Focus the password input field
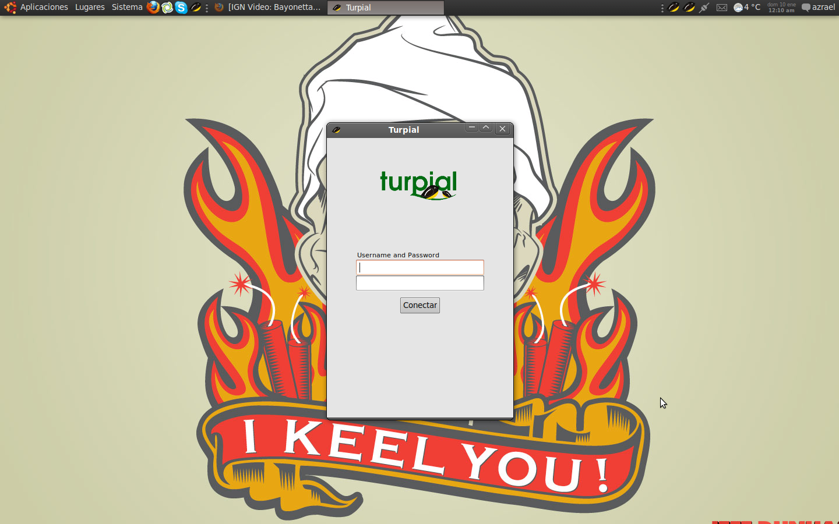This screenshot has height=524, width=839. tap(420, 283)
